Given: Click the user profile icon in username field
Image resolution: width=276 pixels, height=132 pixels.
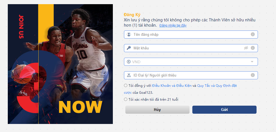Looking at the screenshot, I should 129,34.
